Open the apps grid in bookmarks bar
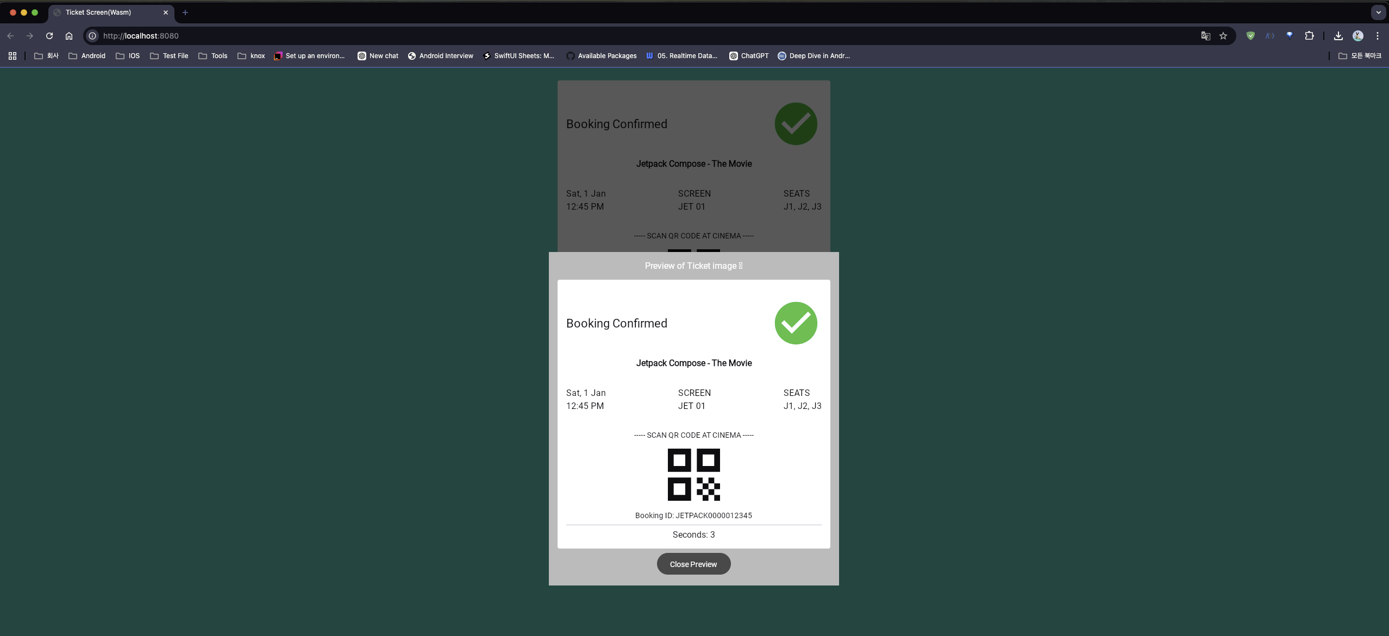 coord(12,56)
